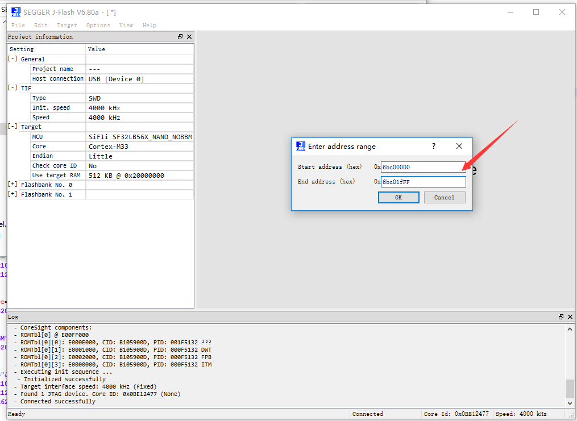The width and height of the screenshot is (577, 421).
Task: Select the Use target RAM row
Action: (x=112, y=176)
